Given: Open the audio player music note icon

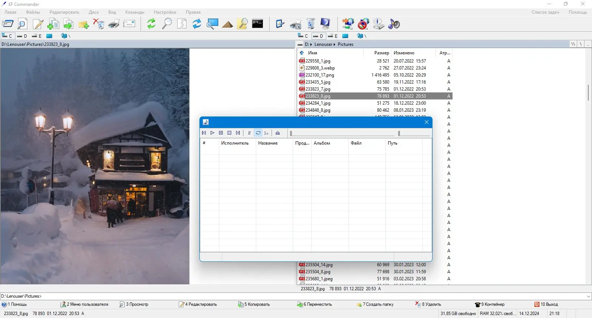Looking at the screenshot, I should coord(394,24).
